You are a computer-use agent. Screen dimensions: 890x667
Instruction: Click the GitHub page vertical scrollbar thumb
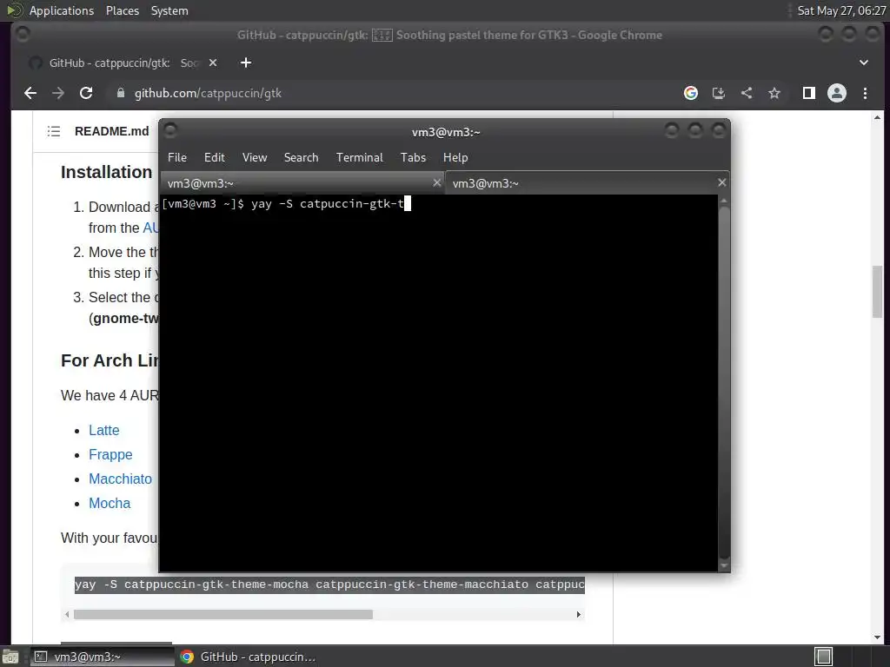(x=877, y=292)
